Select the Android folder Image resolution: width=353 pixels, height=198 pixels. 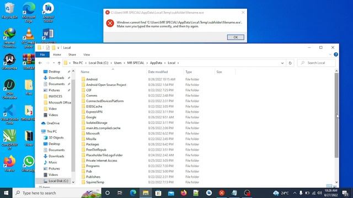(x=92, y=79)
